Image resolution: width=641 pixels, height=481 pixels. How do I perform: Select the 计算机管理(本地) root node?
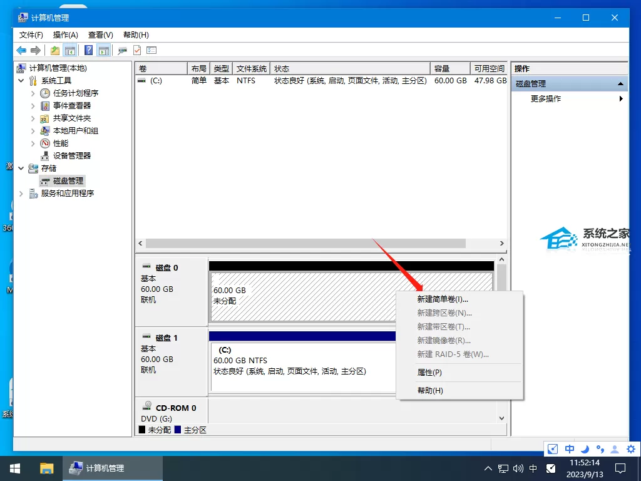pyautogui.click(x=52, y=68)
